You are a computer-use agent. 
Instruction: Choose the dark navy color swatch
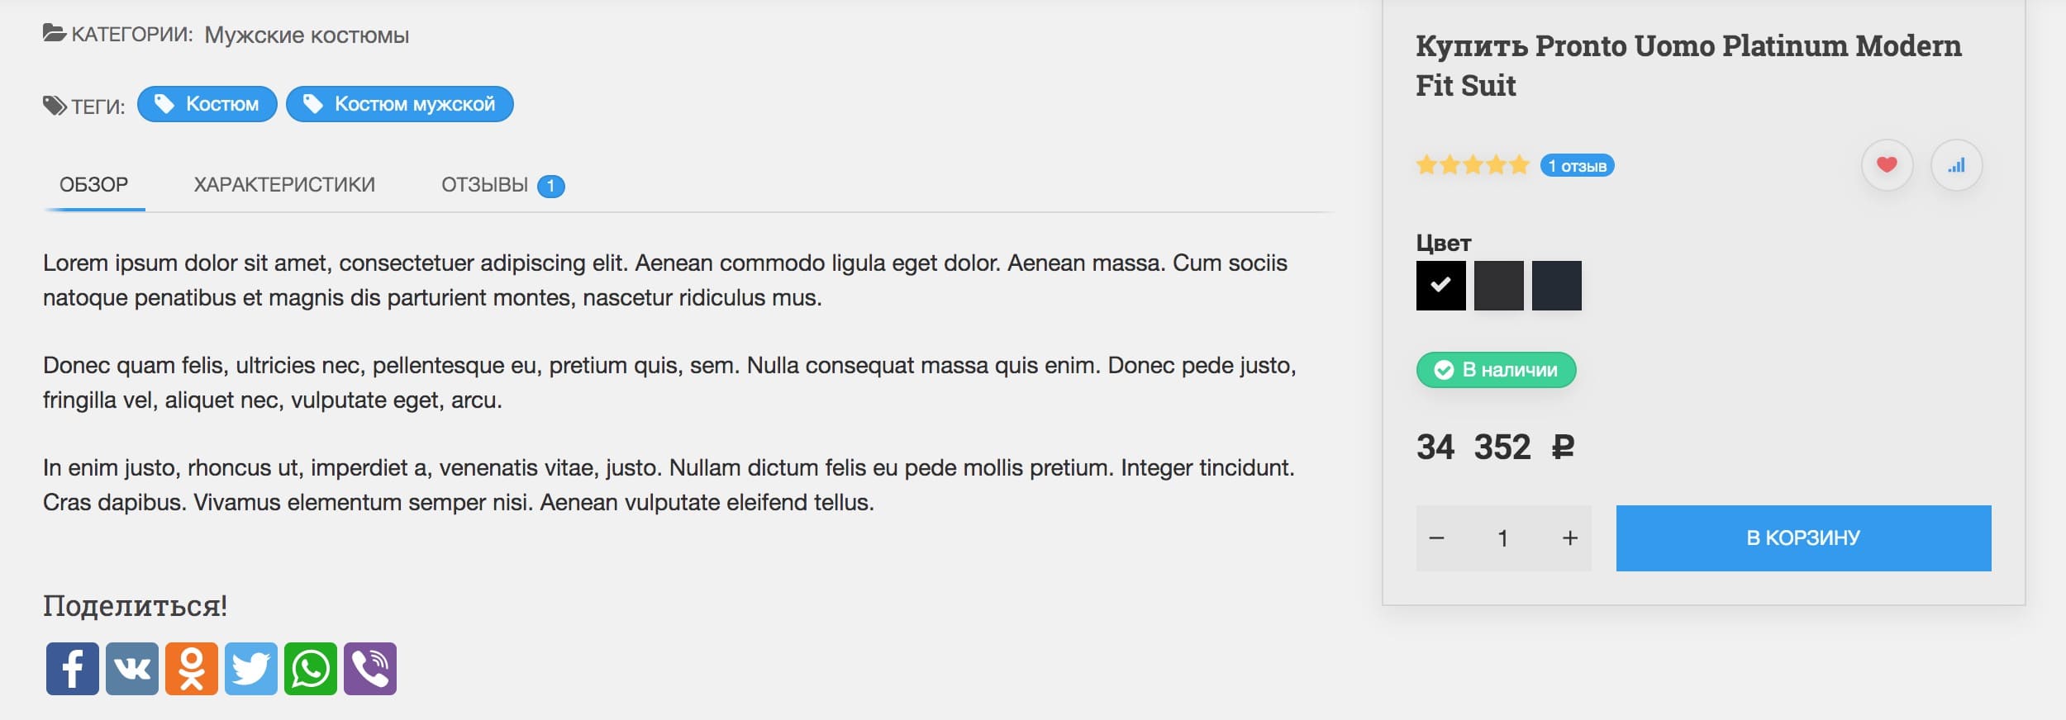coord(1557,286)
